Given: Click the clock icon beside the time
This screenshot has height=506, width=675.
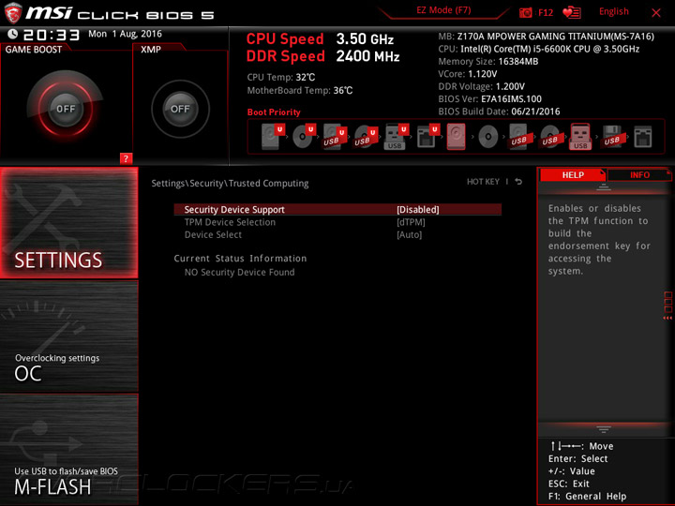Looking at the screenshot, I should point(13,34).
